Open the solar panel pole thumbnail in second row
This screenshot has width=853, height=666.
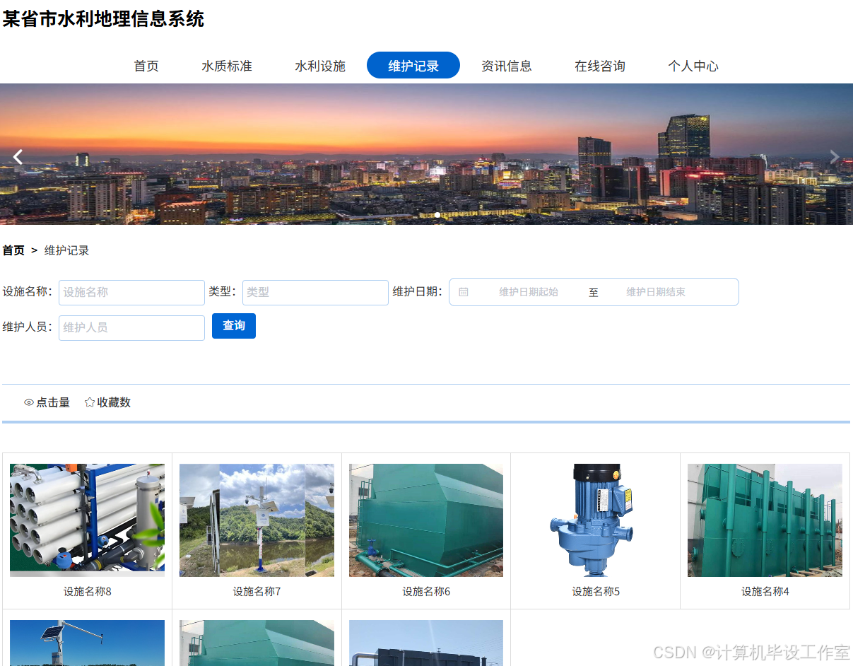(87, 643)
